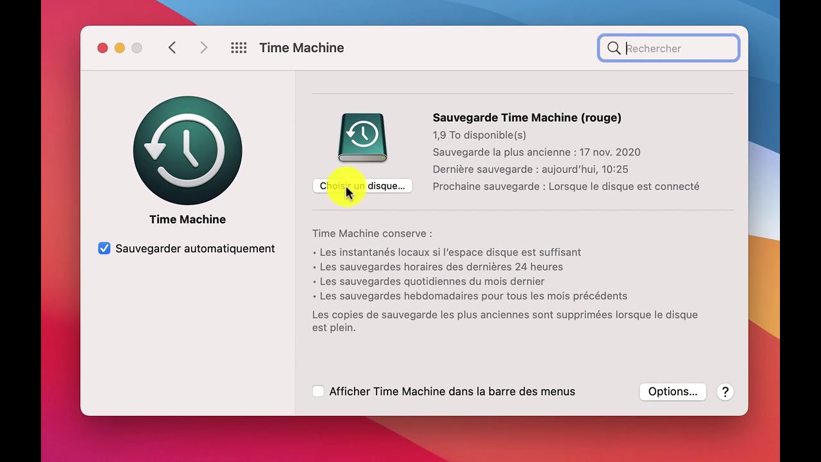Click the large Time Machine clock icon
Screen dimensions: 821x462
pos(187,150)
